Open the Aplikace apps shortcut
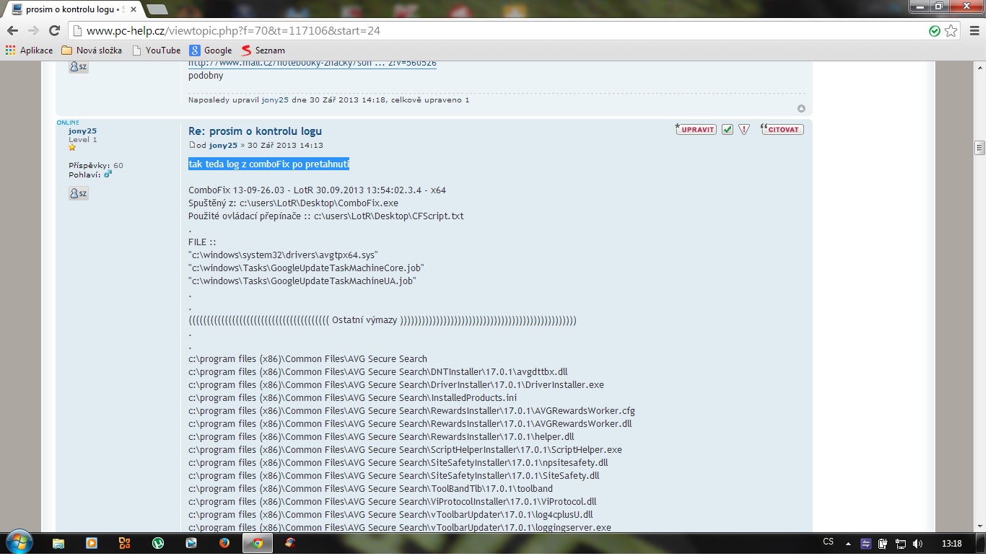Screen dimensions: 988x556 pos(29,50)
